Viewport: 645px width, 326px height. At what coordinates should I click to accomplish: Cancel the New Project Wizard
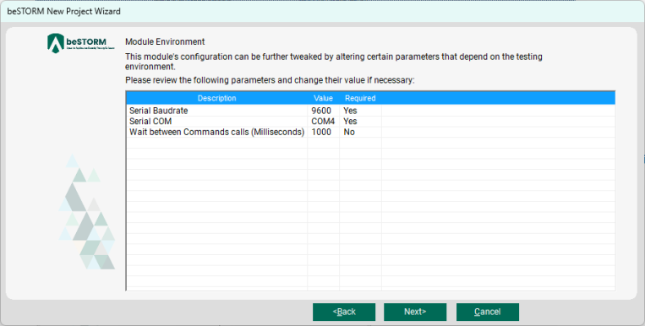pos(488,312)
